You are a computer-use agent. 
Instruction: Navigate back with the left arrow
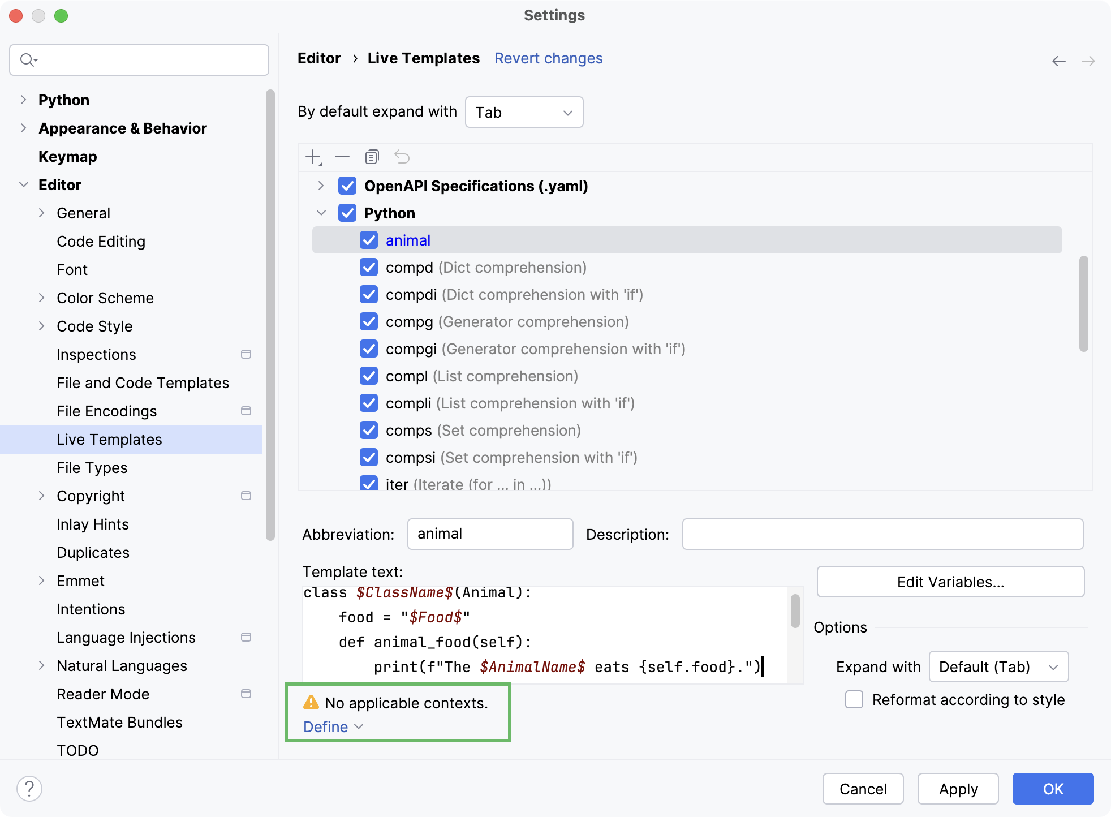[x=1058, y=61]
